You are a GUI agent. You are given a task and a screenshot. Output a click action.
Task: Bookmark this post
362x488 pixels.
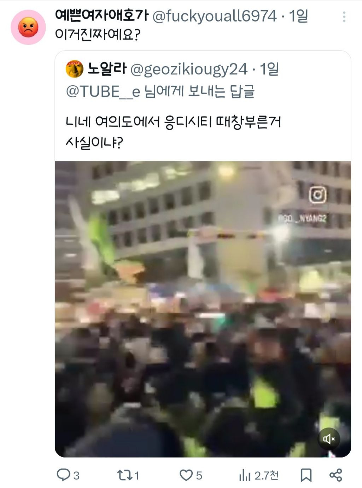point(306,475)
